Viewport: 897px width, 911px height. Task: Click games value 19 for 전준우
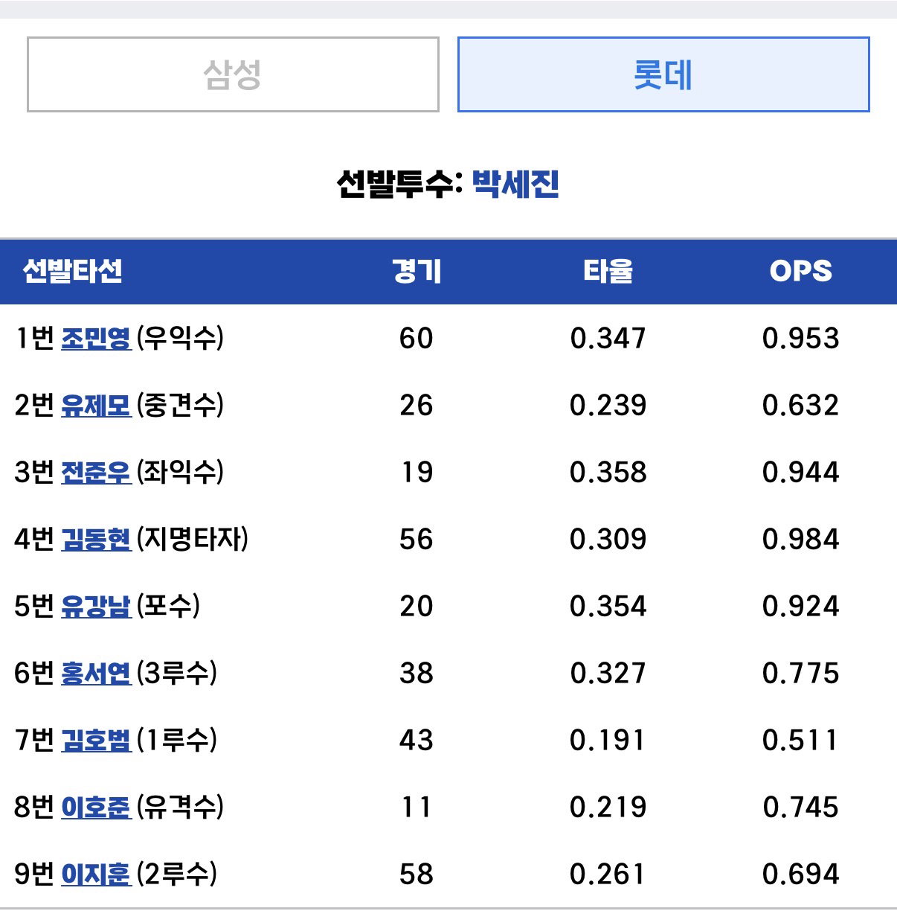click(417, 473)
